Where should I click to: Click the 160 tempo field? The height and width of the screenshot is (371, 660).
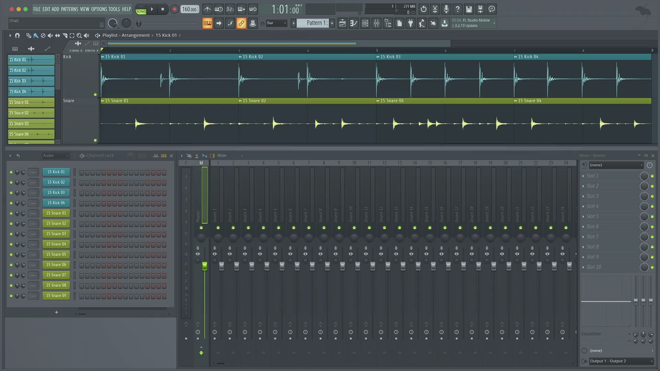[190, 9]
